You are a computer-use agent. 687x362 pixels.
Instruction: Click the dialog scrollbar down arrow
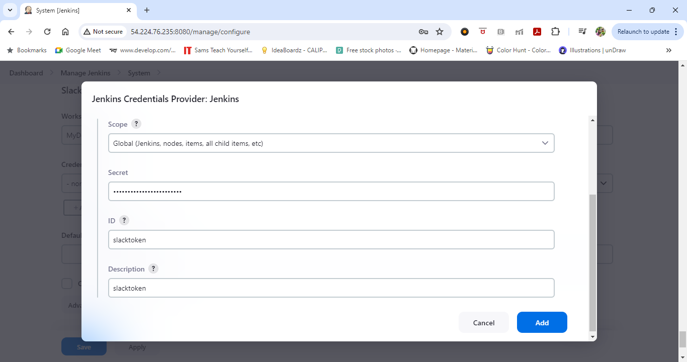[x=592, y=336]
